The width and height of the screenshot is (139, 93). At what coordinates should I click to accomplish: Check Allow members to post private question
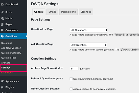(71, 89)
